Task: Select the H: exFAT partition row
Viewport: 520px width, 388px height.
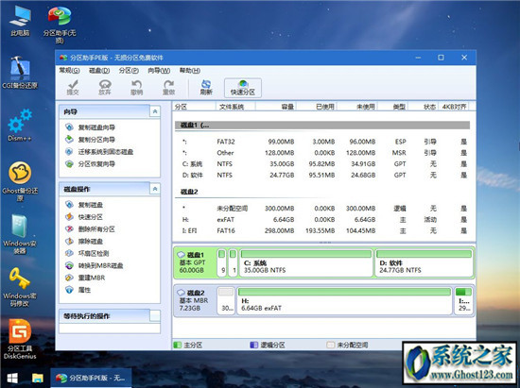Action: [x=322, y=220]
